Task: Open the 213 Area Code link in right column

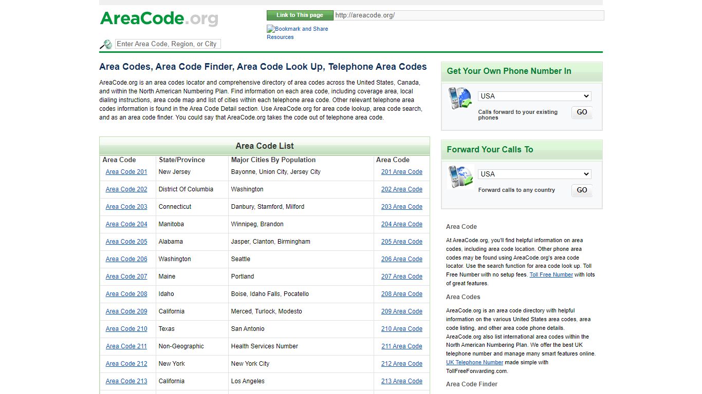Action: pos(401,381)
